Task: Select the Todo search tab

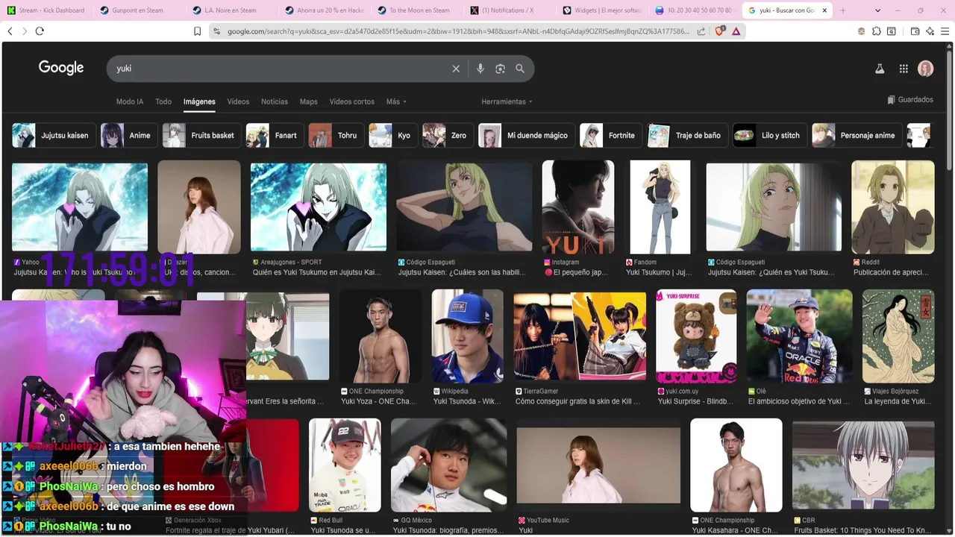Action: click(163, 101)
